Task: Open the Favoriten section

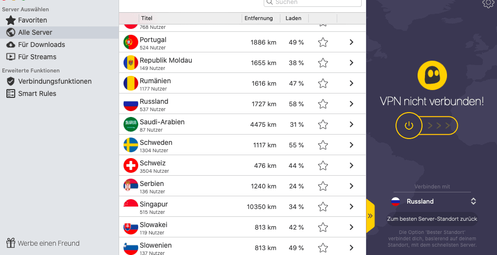Action: coord(32,20)
